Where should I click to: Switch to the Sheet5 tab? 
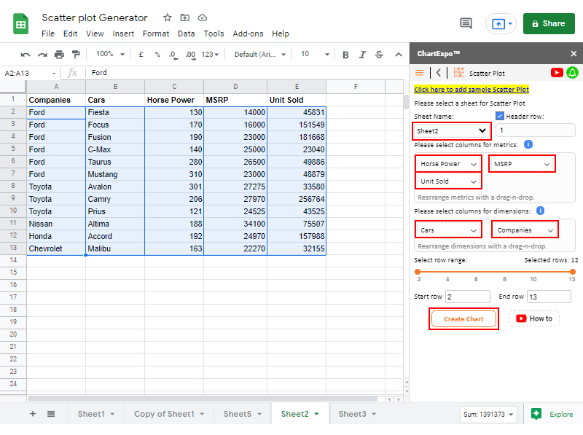(x=243, y=414)
